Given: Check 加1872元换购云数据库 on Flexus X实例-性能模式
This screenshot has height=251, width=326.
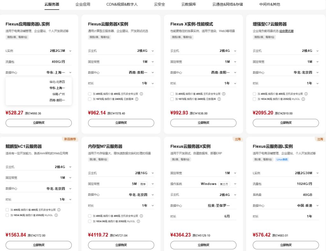Looking at the screenshot, I should (171, 99).
